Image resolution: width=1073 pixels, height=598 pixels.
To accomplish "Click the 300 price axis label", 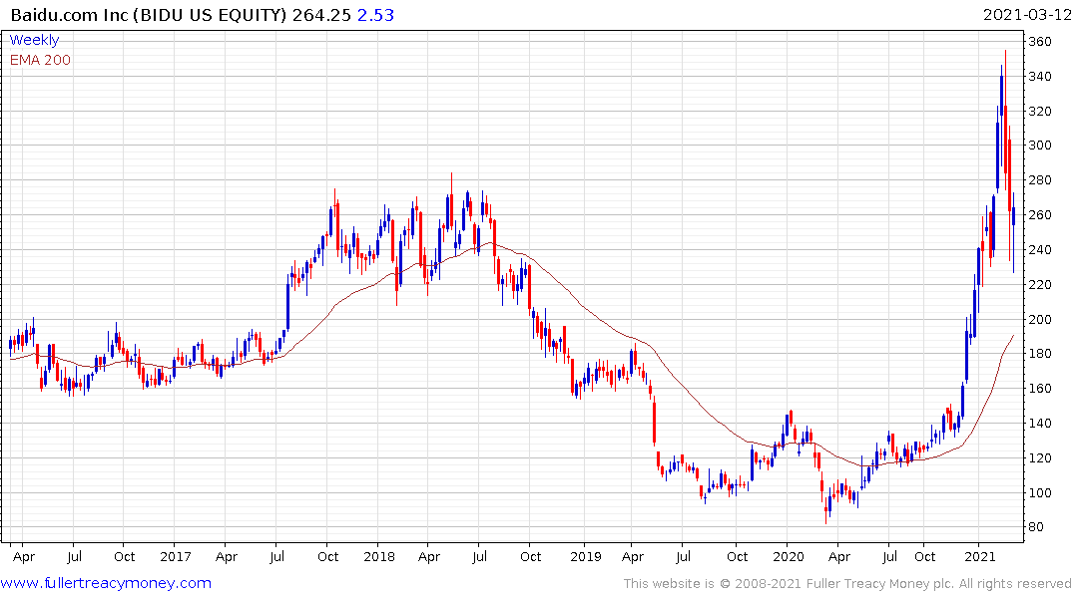I will 1040,146.
